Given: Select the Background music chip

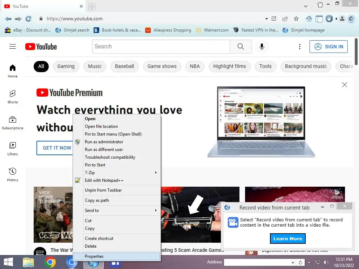Looking at the screenshot, I should coord(306,66).
